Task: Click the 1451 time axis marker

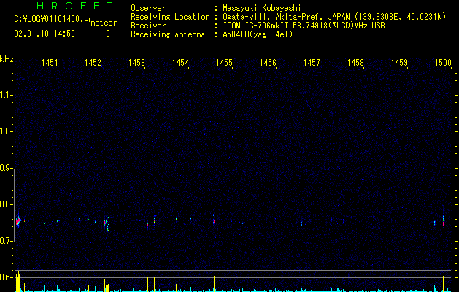Action: 50,63
